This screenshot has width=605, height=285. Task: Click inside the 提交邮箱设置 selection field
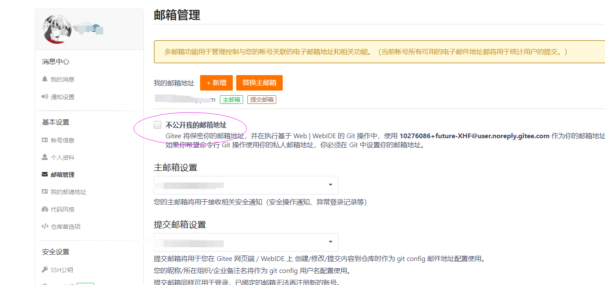tap(224, 242)
